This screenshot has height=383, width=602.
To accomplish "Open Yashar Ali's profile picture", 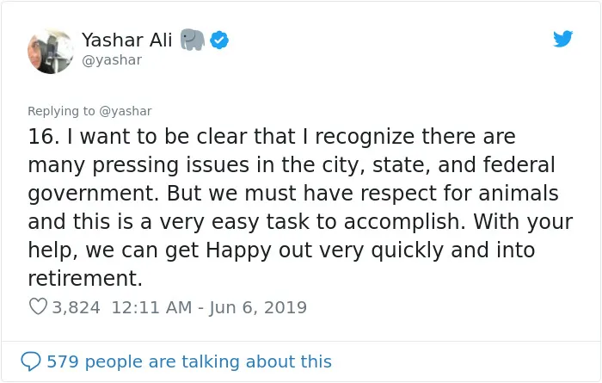I will click(50, 51).
